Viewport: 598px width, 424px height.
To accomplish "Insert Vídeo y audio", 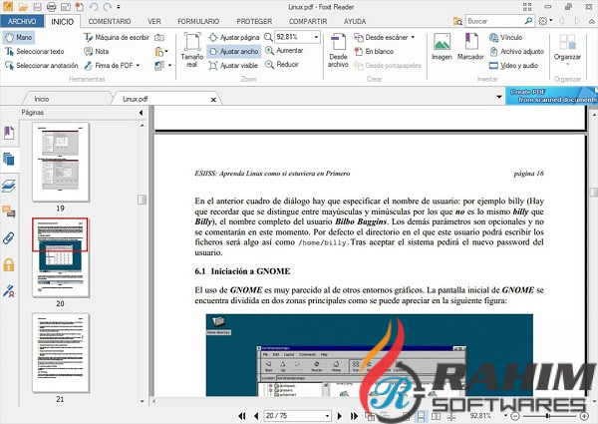I will 513,66.
